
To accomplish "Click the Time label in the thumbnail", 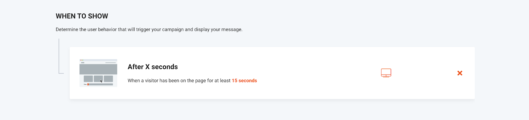I will (x=85, y=84).
